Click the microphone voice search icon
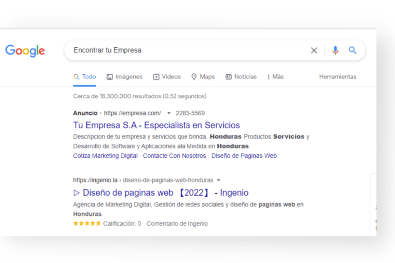This screenshot has height=263, width=395. [x=335, y=50]
